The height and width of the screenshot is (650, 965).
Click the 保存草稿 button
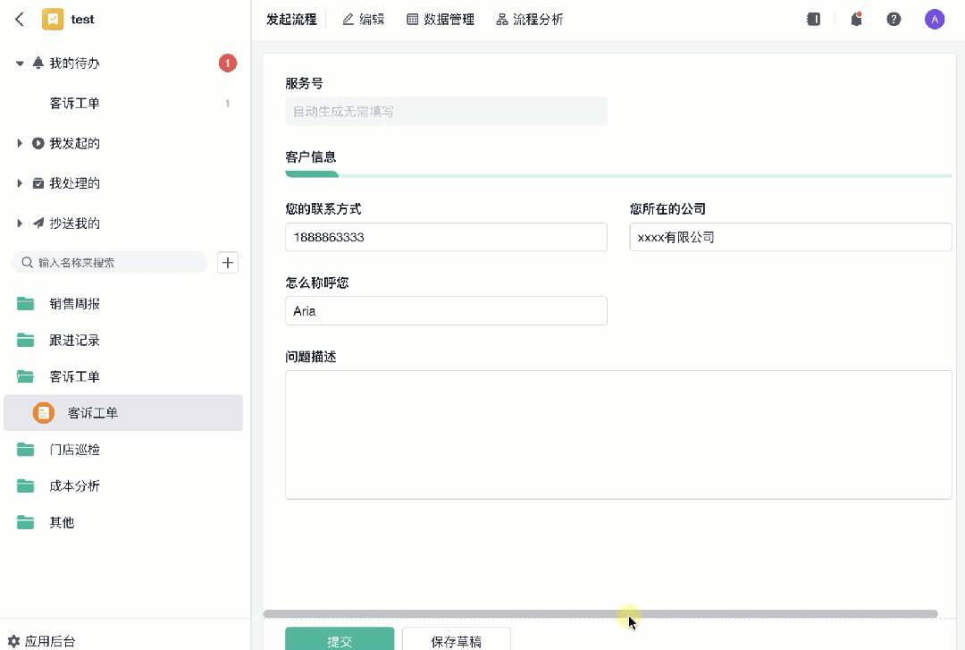click(456, 639)
